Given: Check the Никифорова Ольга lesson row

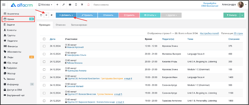Looking at the screenshot, I should click(44, 54).
